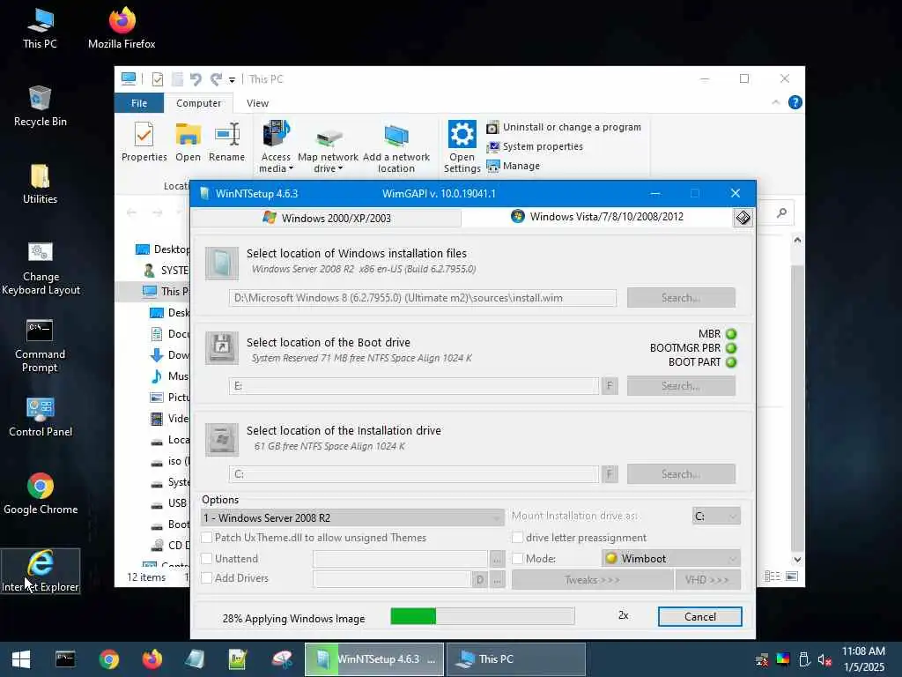The image size is (902, 677).
Task: Click Open Settings gear in ribbon
Action: pyautogui.click(x=462, y=147)
